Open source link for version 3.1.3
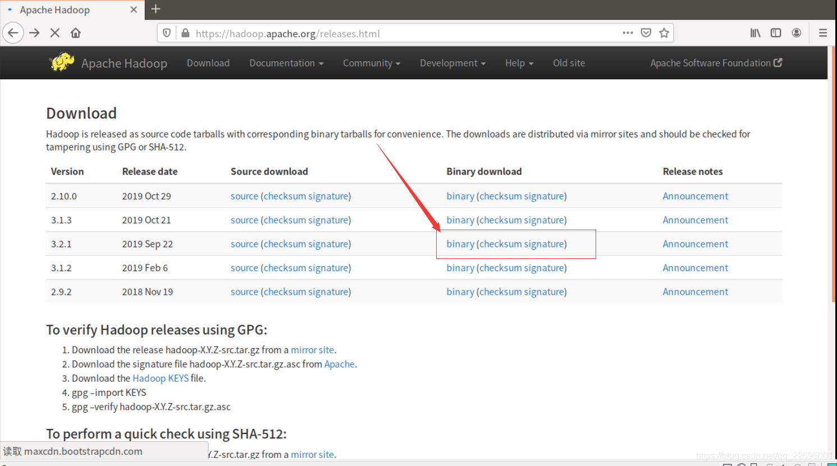 244,220
